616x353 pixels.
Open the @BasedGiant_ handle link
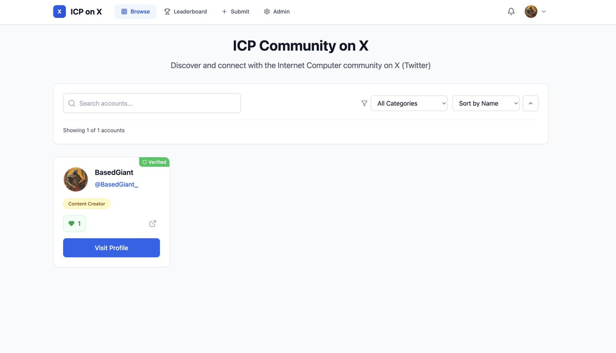pos(116,184)
